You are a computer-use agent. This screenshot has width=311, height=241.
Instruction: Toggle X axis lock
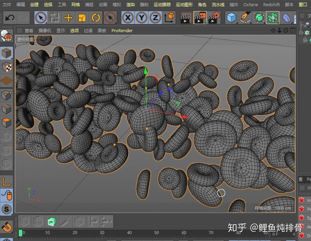coord(127,18)
